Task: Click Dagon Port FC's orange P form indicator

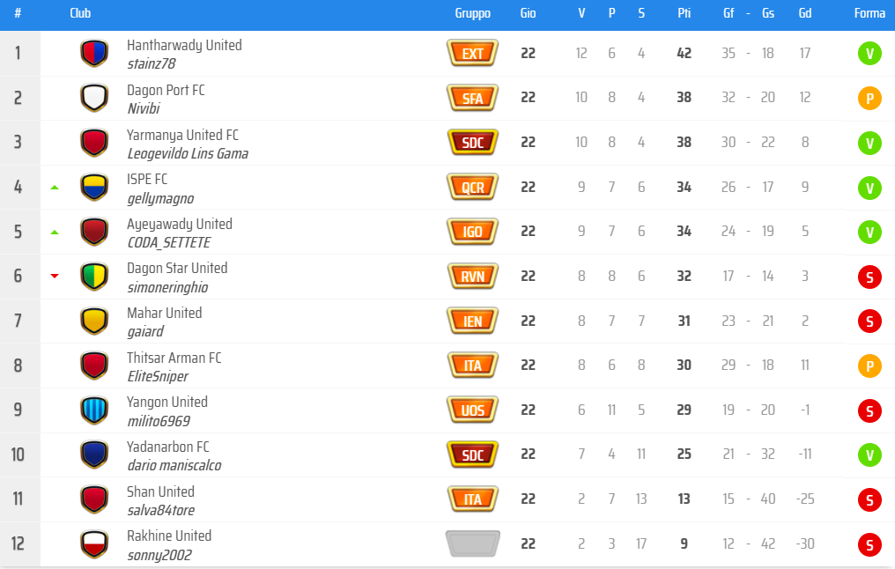Action: tap(869, 99)
